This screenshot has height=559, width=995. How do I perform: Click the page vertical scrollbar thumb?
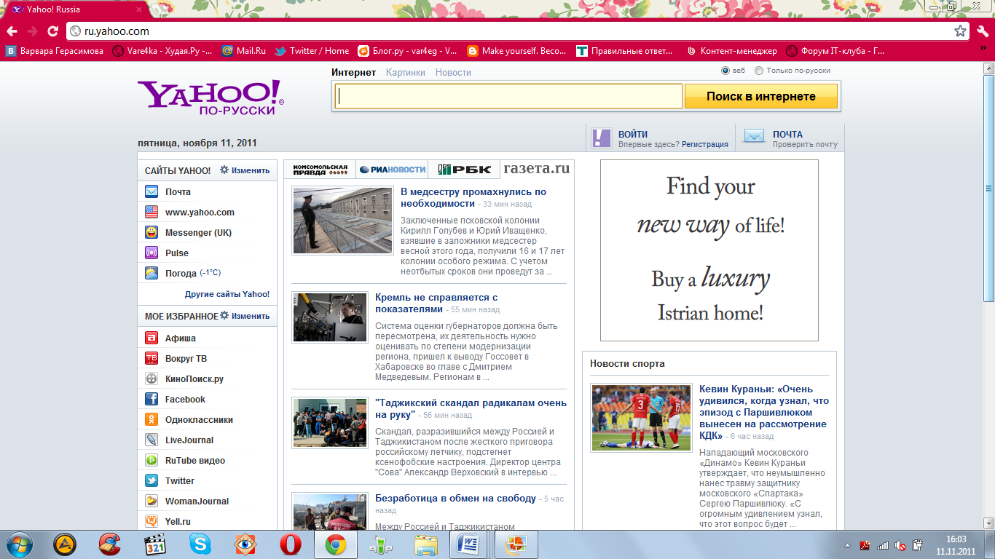[x=988, y=188]
